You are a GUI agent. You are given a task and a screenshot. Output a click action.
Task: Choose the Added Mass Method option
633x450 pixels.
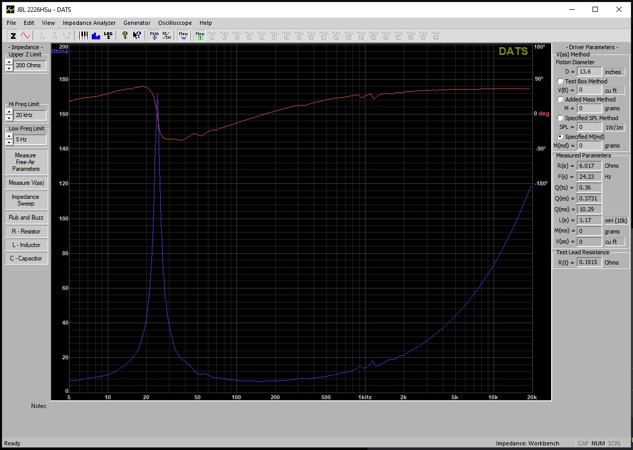[x=560, y=99]
